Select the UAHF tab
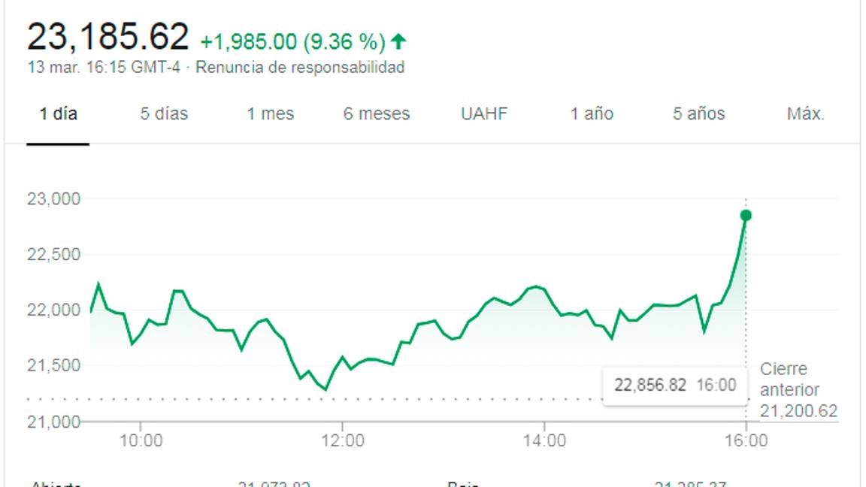Image resolution: width=866 pixels, height=487 pixels. pyautogui.click(x=484, y=113)
